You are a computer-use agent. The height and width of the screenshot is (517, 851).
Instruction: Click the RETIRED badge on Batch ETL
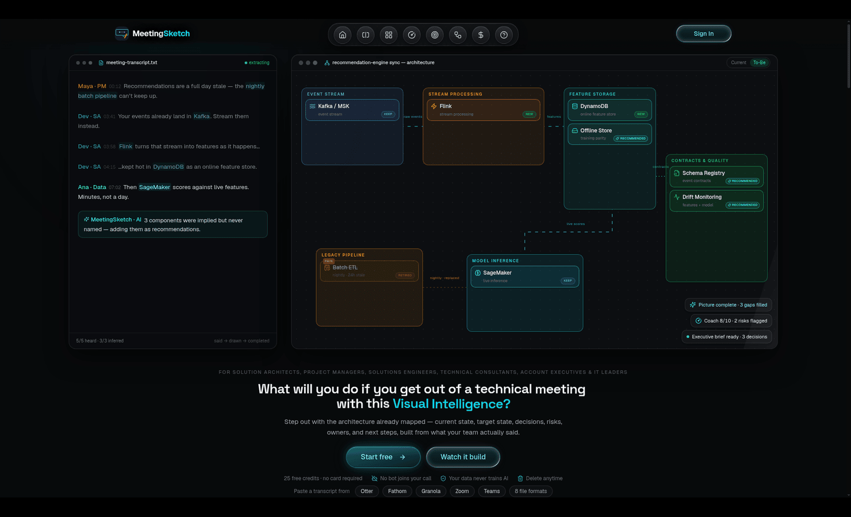[405, 276]
